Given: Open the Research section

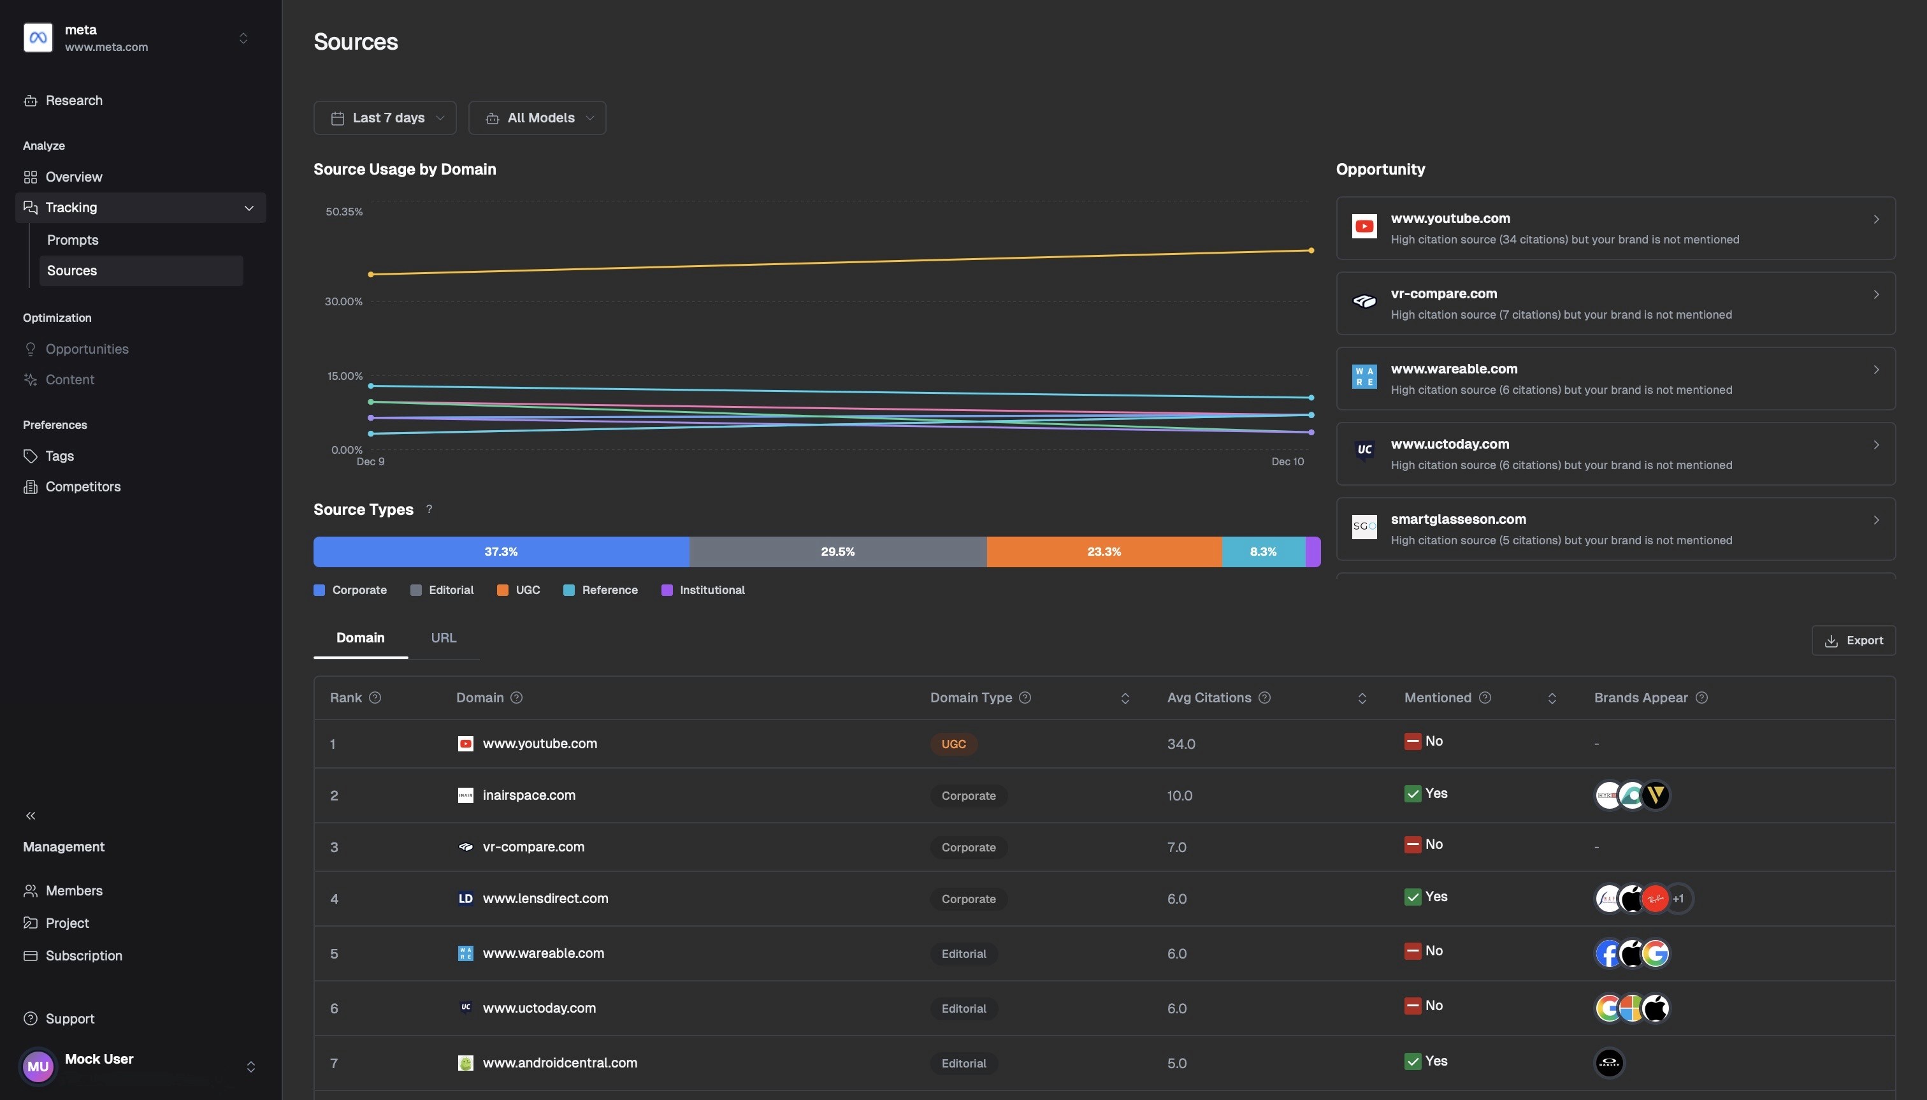Looking at the screenshot, I should pyautogui.click(x=31, y=101).
